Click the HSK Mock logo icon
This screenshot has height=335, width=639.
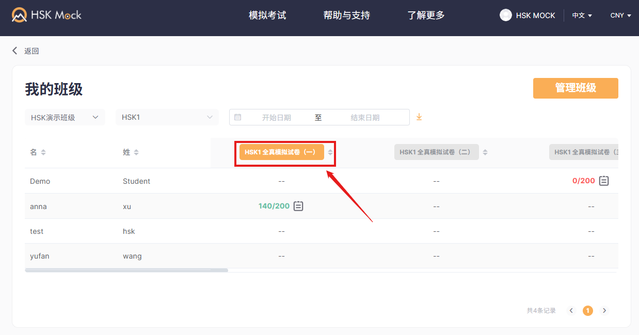19,14
